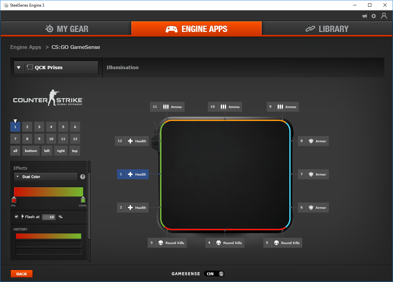Select zone 4 Round Kills skull icon
This screenshot has width=393, height=282.
pyautogui.click(x=218, y=243)
